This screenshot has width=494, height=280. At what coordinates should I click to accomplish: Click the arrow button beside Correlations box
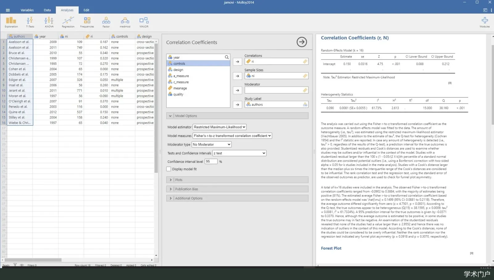tap(237, 62)
